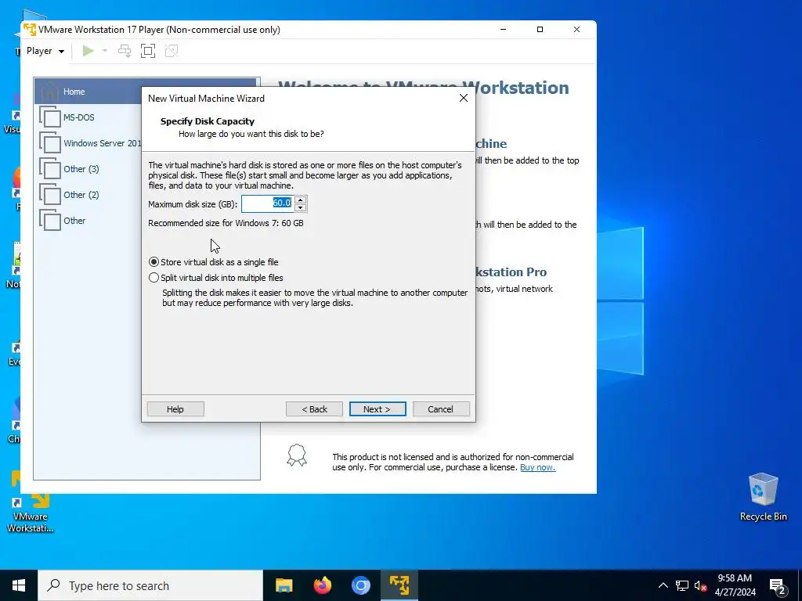Viewport: 802px width, 601px height.
Task: Click the VMware Workstation desktop shortcut
Action: 30,503
